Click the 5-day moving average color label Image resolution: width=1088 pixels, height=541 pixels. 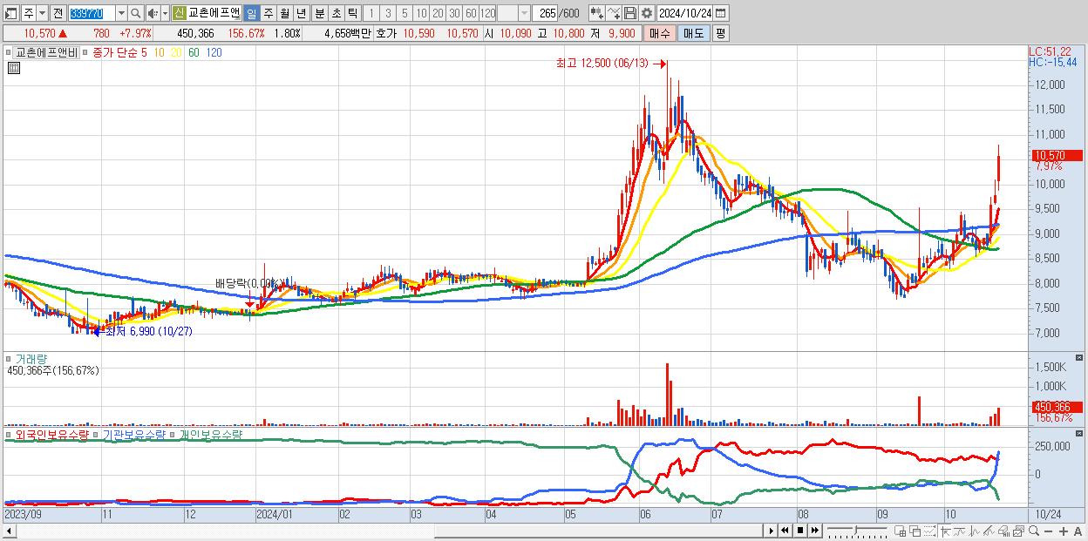144,52
